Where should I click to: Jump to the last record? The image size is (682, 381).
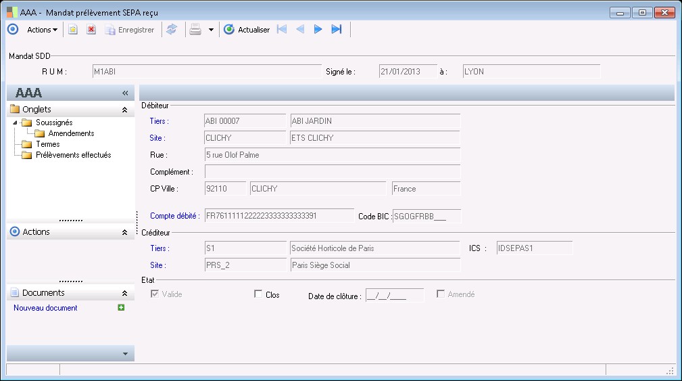336,30
